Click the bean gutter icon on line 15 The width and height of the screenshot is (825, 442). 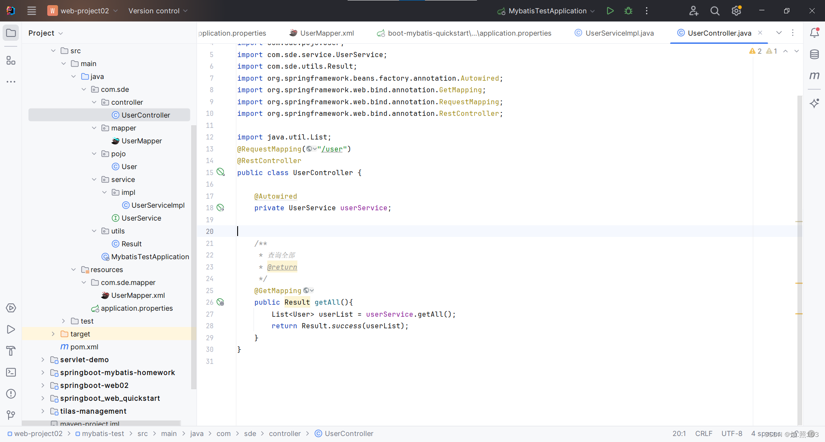coord(220,172)
